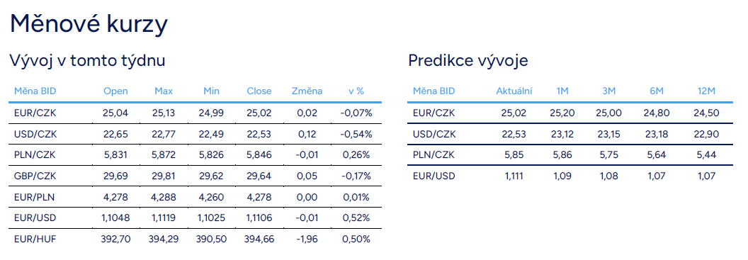The image size is (748, 260).
Task: Select the 'v %' column header
Action: click(356, 91)
